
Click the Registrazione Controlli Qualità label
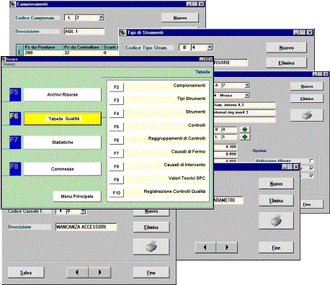[x=174, y=191]
